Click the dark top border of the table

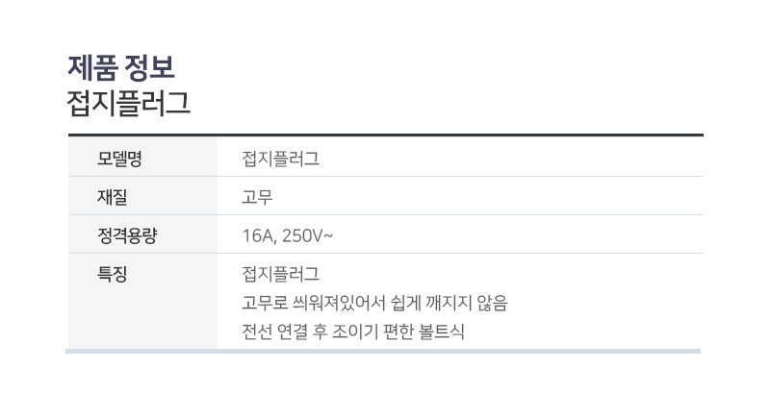(386, 135)
